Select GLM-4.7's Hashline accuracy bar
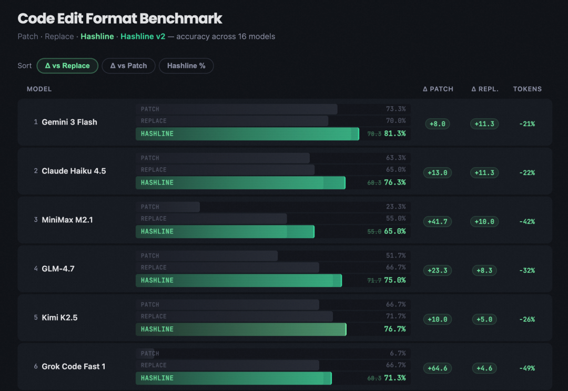Viewport: 568px width, 391px height. tap(237, 280)
